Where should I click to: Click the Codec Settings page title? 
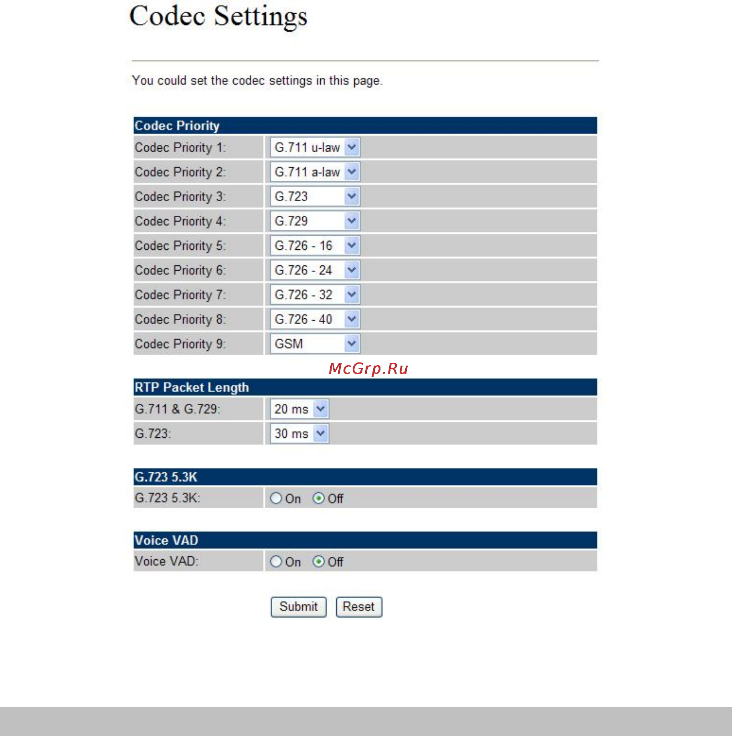(x=218, y=17)
